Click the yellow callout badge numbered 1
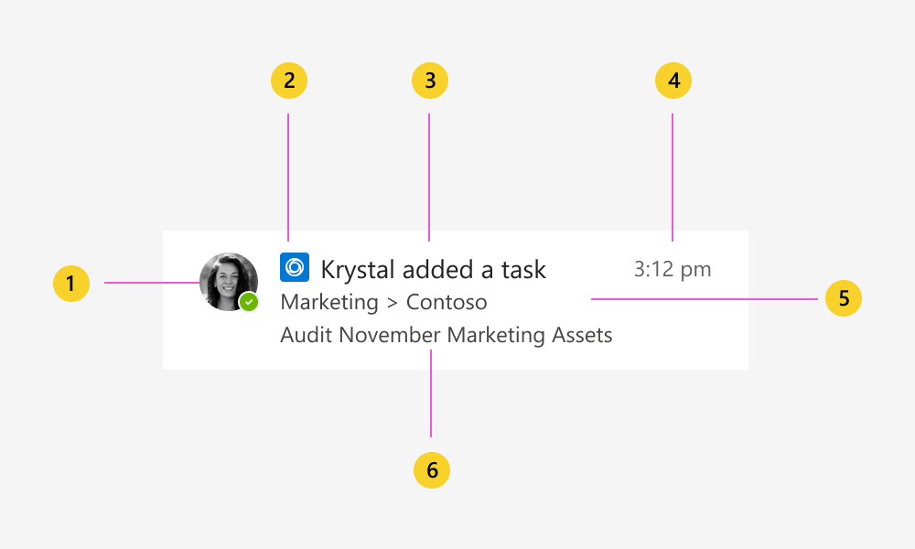The width and height of the screenshot is (915, 549). [x=70, y=284]
